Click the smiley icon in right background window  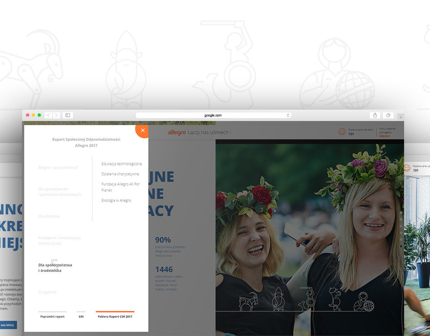coord(407,168)
